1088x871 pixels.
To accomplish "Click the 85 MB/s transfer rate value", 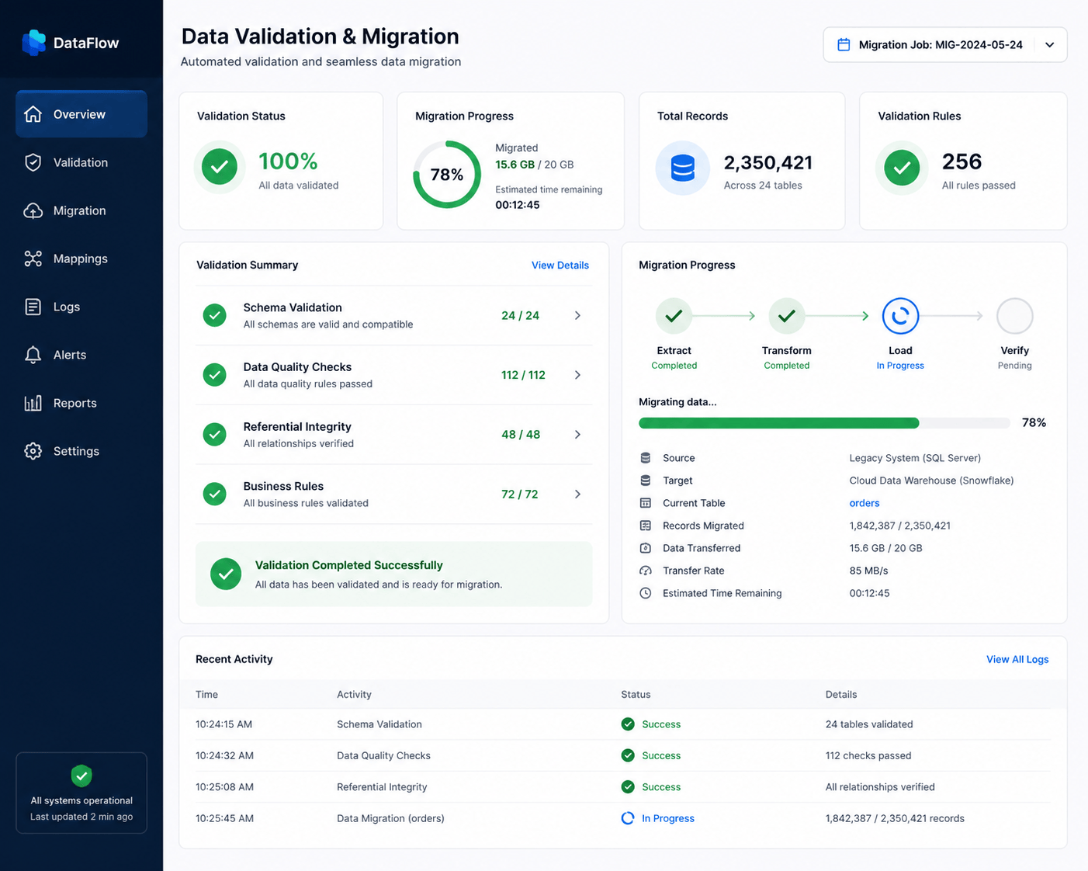I will (868, 571).
